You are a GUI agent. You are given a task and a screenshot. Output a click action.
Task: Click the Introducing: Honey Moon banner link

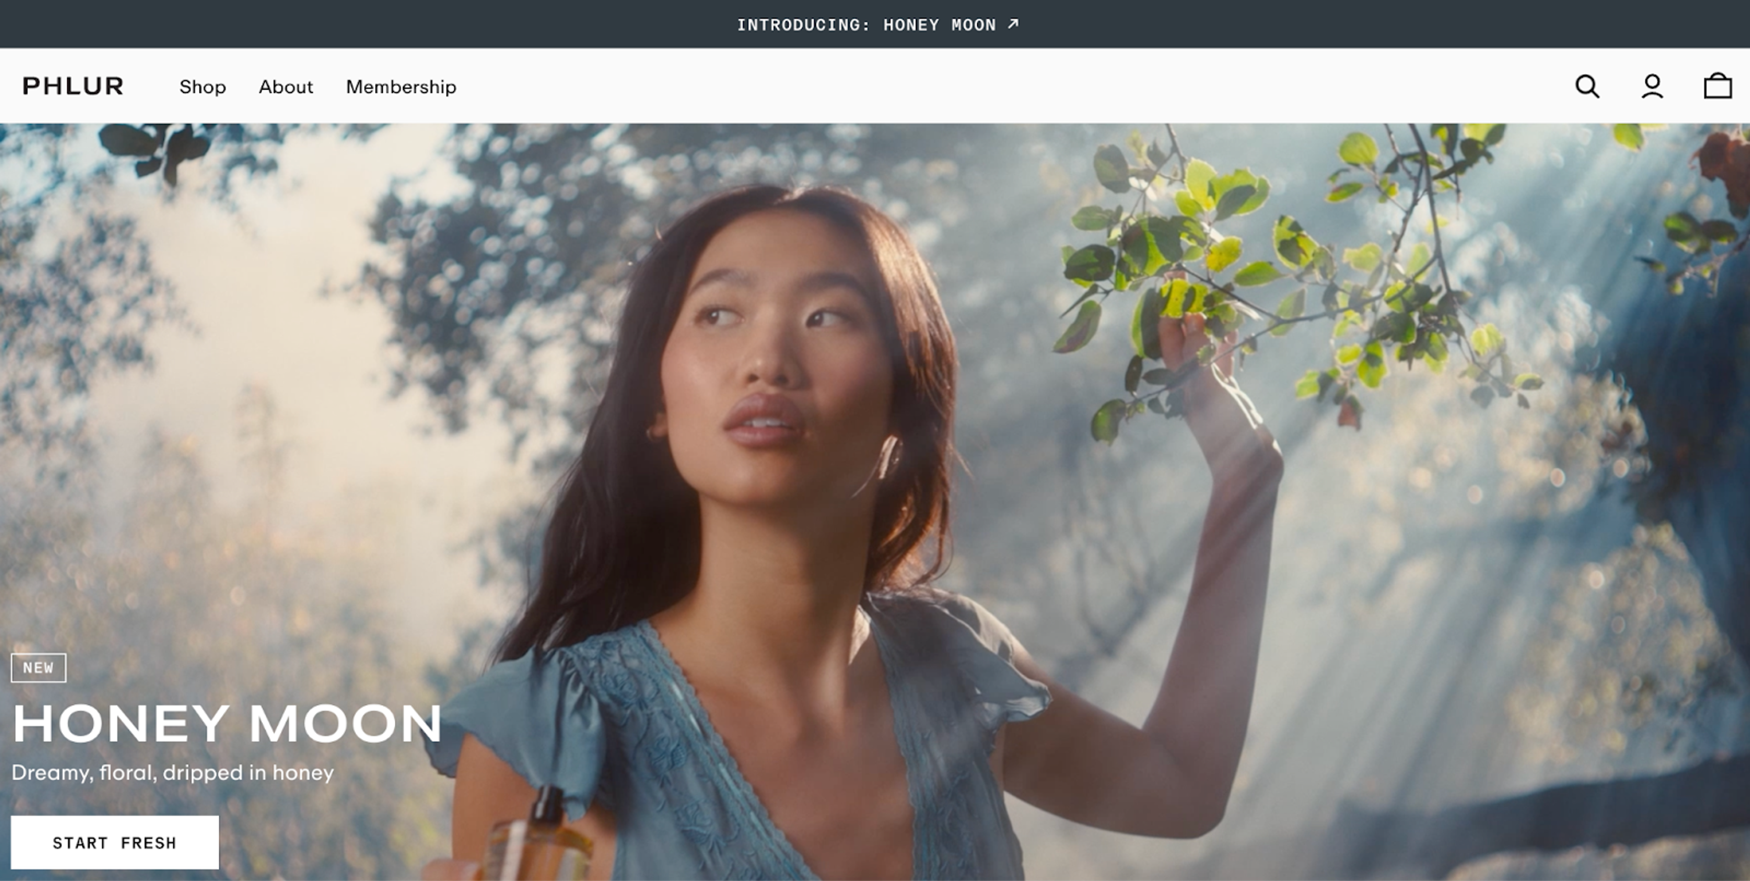click(878, 25)
